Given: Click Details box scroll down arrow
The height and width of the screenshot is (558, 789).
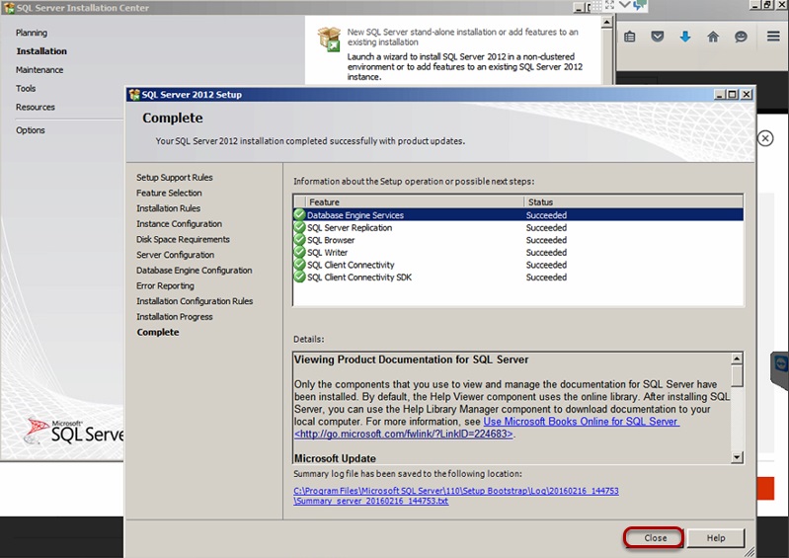Looking at the screenshot, I should pos(737,457).
